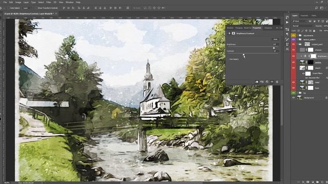
Task: Lock position icon in Layers panel
Action: (306, 31)
